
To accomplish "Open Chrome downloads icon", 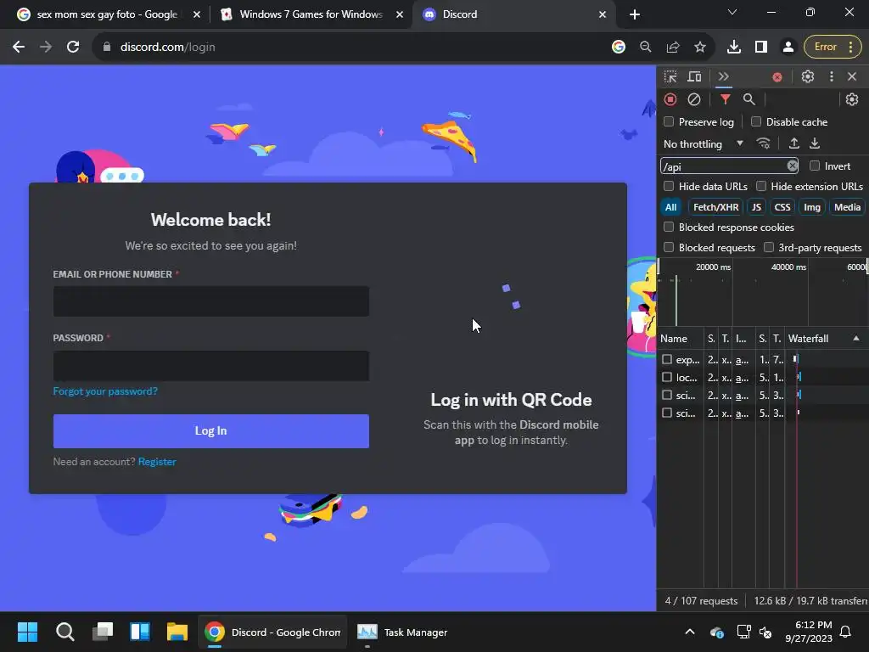I will click(734, 48).
